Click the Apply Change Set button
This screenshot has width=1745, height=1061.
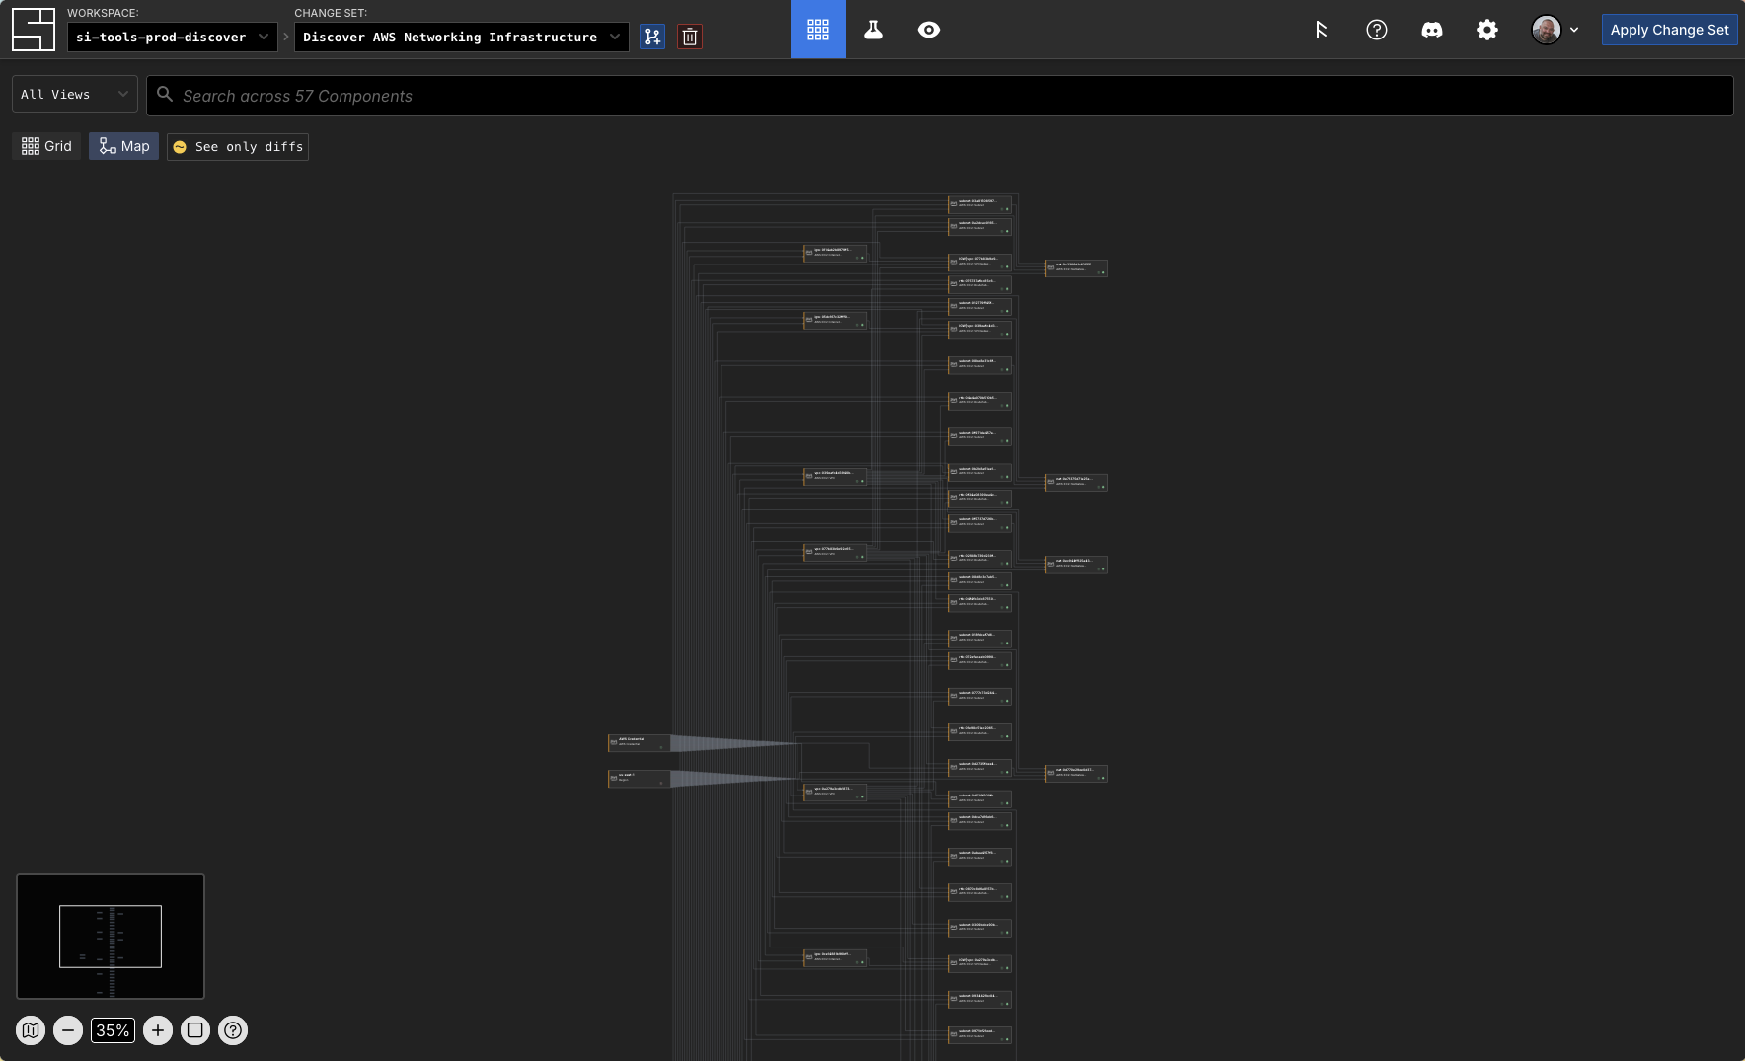point(1669,30)
